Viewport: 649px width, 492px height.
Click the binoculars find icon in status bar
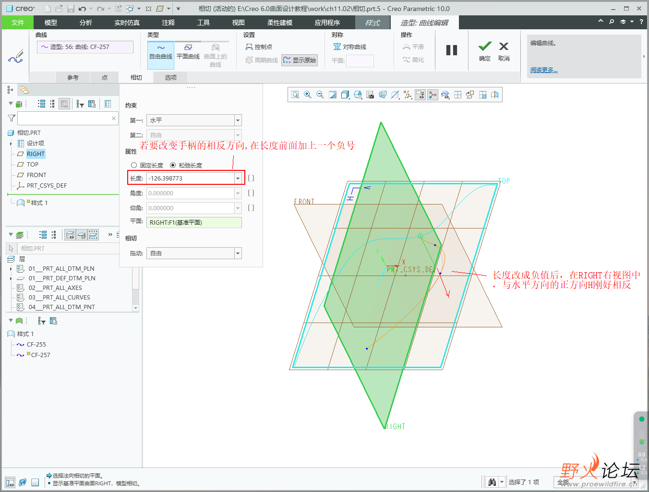492,482
